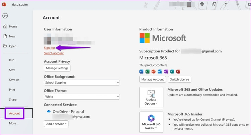Open the Help question mark icon
The image size is (251, 135).
226,4
